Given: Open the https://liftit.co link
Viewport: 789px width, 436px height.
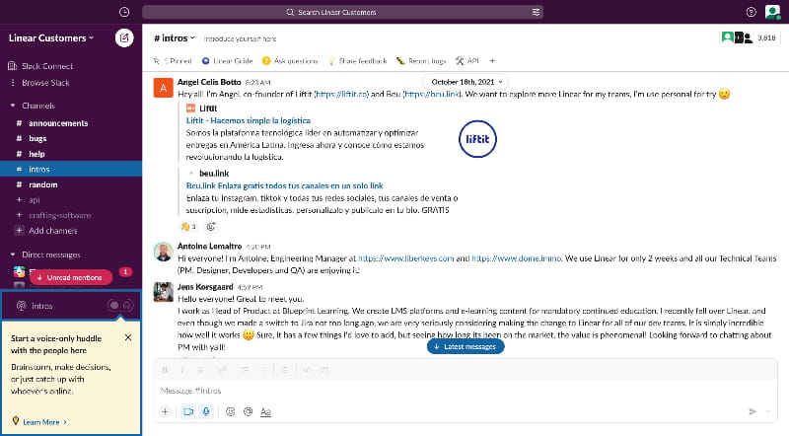Looking at the screenshot, I should (x=342, y=94).
